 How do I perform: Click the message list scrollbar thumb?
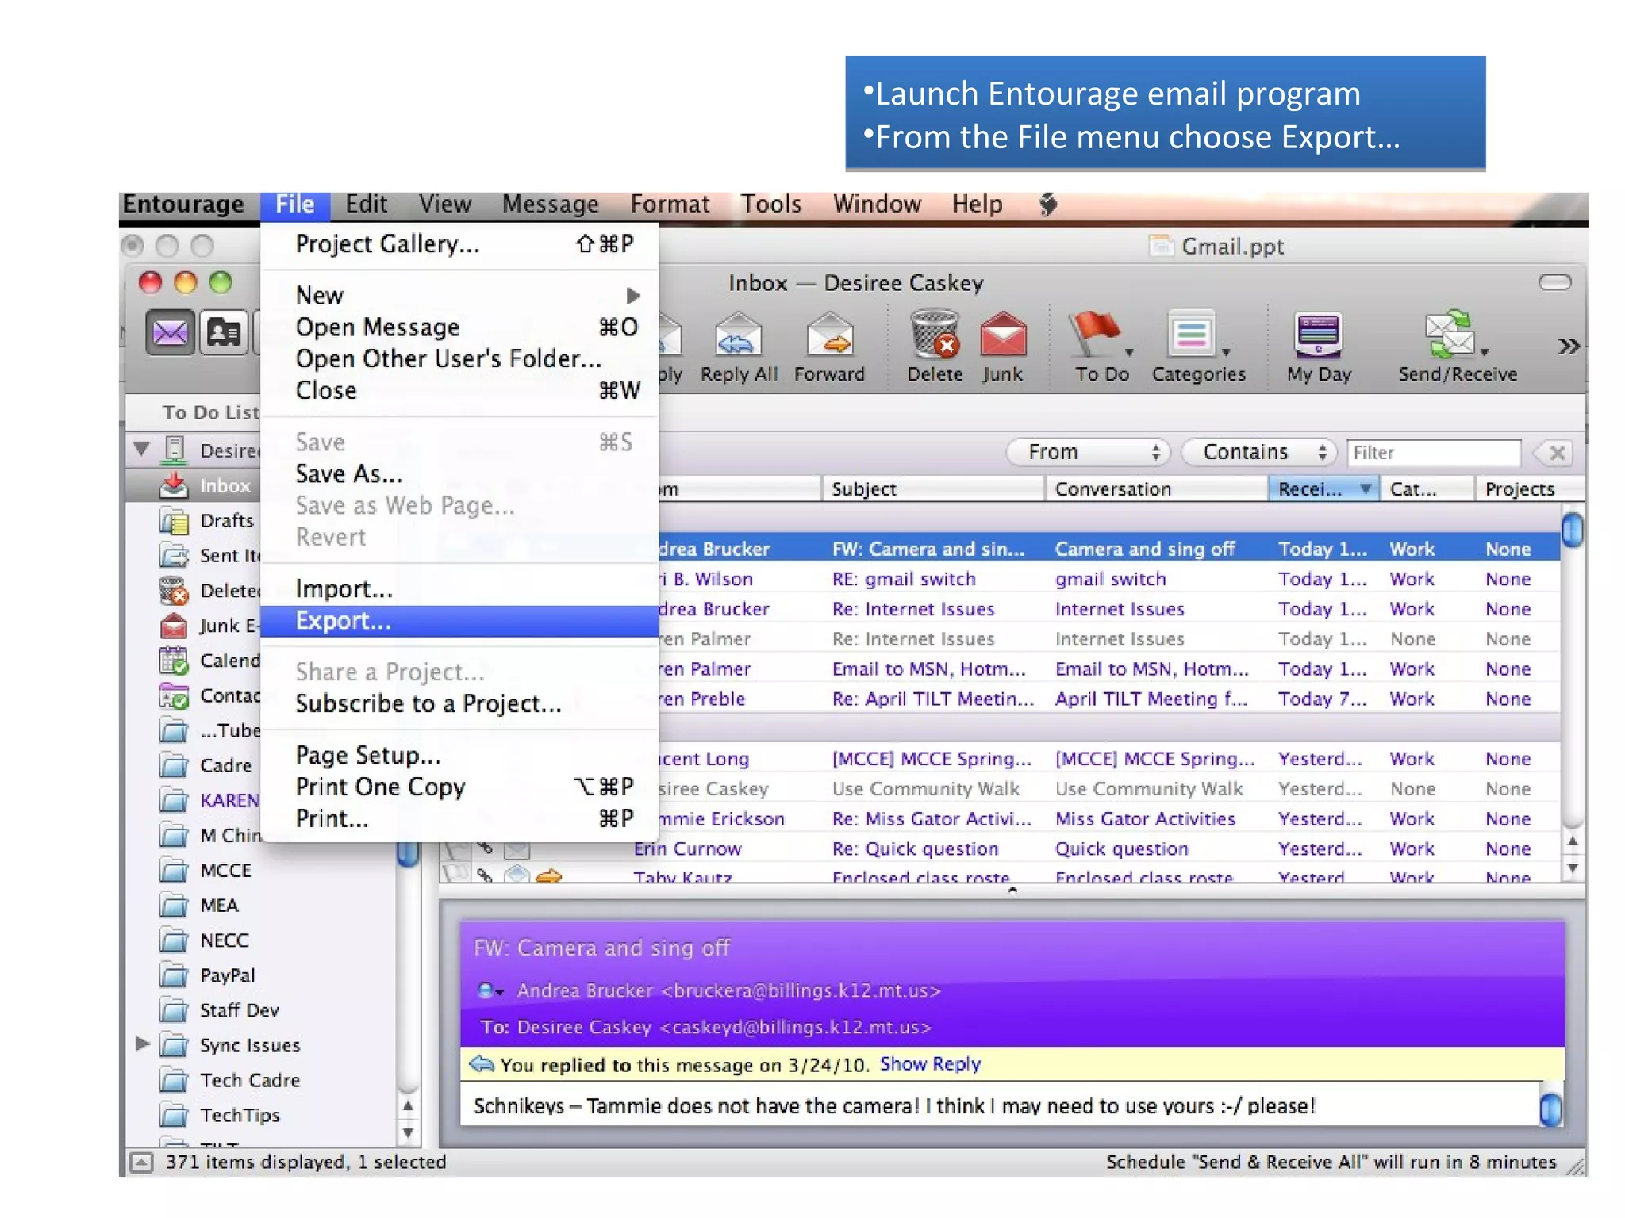coord(1572,530)
